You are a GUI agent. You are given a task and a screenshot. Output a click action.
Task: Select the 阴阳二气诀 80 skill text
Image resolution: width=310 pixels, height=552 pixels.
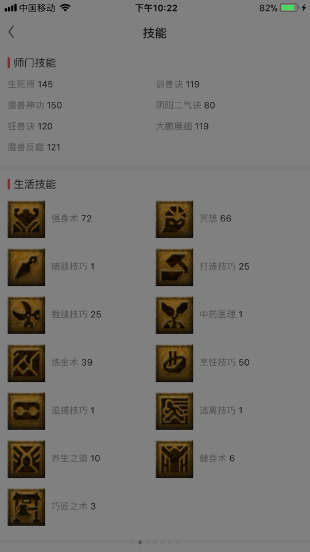[185, 105]
